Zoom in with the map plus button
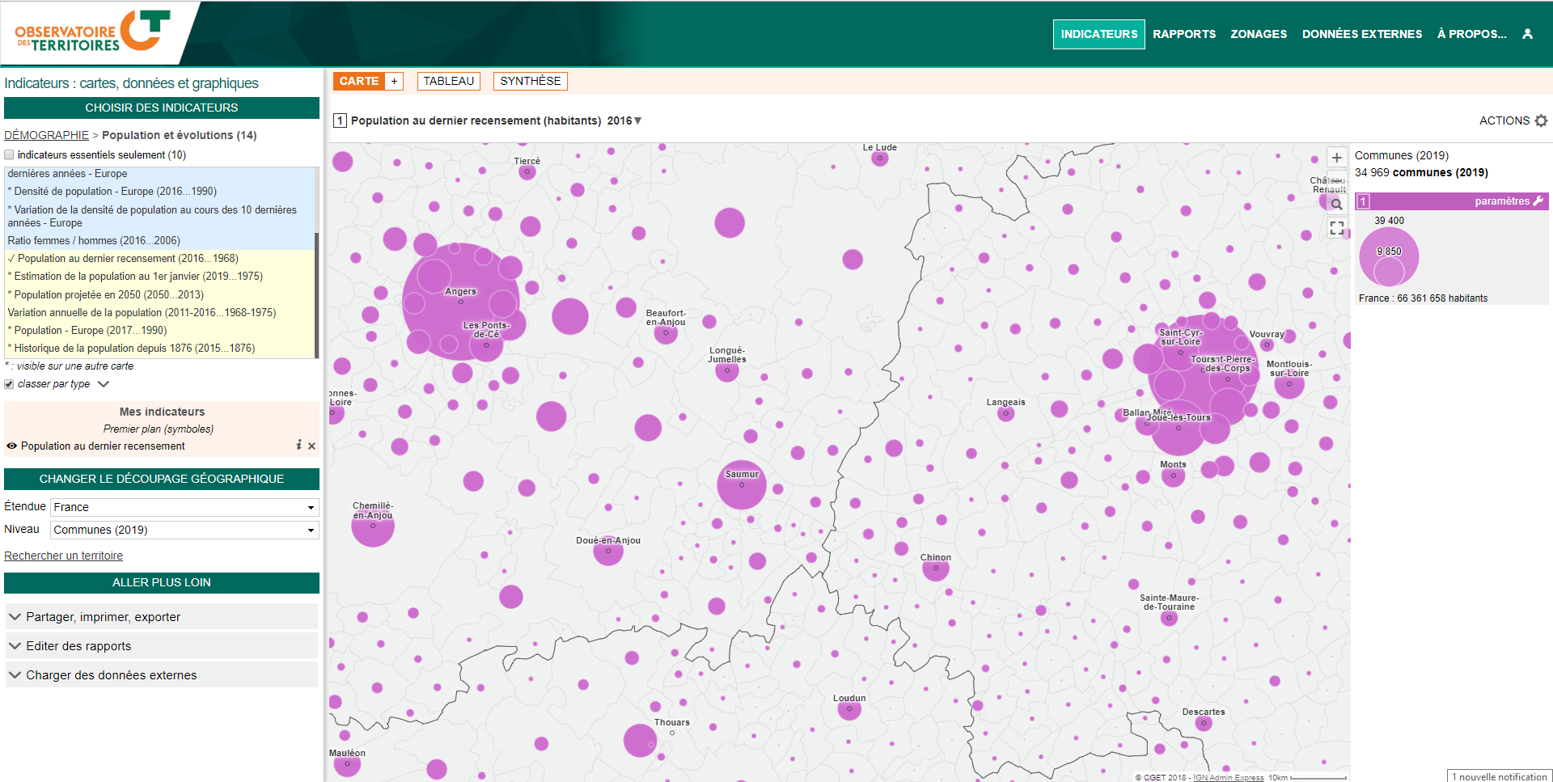 (x=1337, y=158)
